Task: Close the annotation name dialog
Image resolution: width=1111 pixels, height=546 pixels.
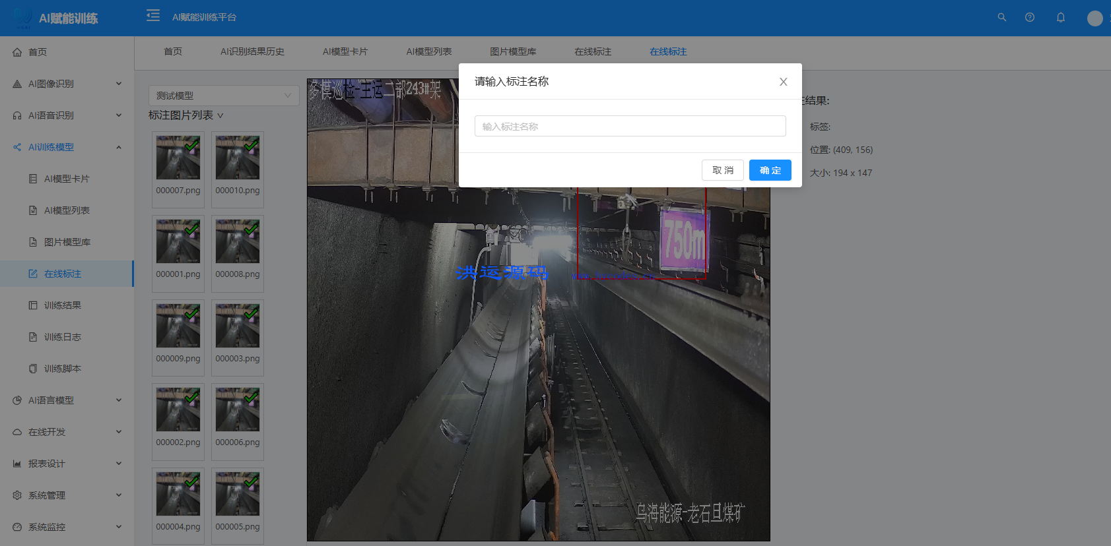Action: (x=783, y=82)
